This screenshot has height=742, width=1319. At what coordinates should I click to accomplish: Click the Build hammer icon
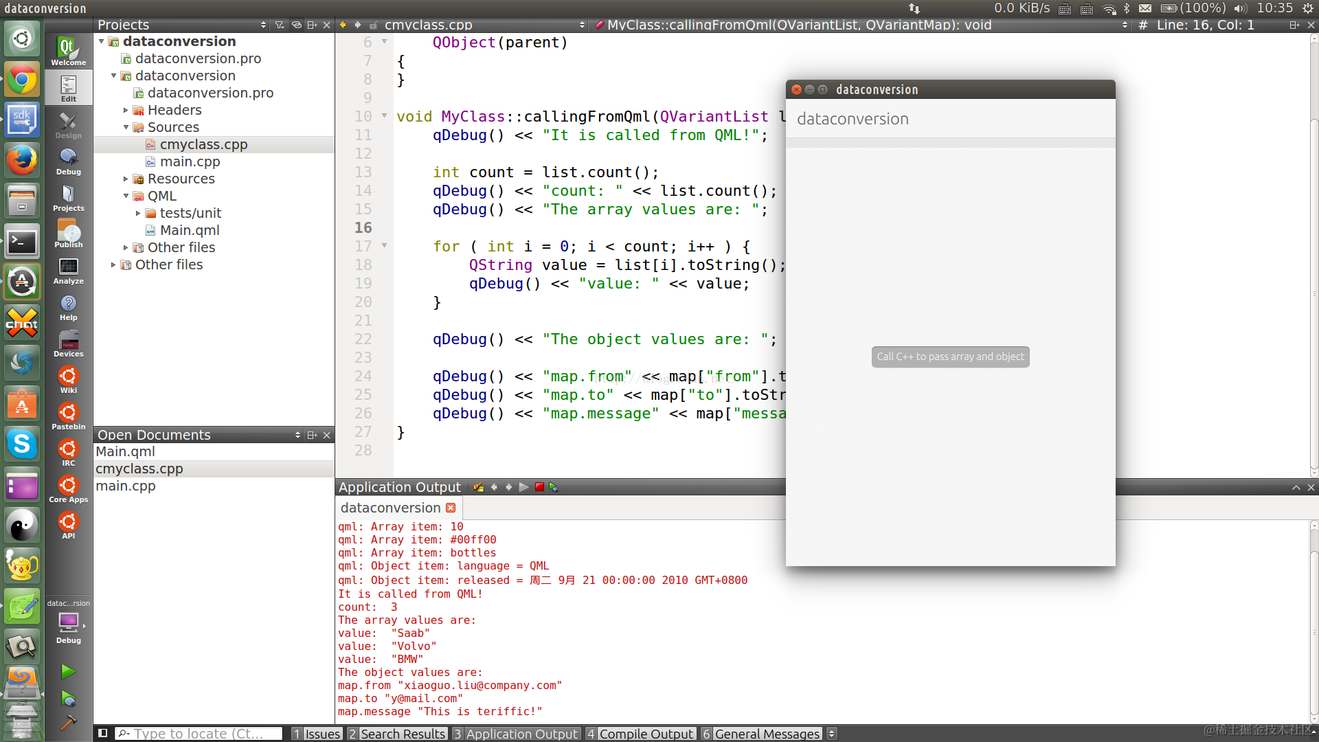(x=68, y=723)
